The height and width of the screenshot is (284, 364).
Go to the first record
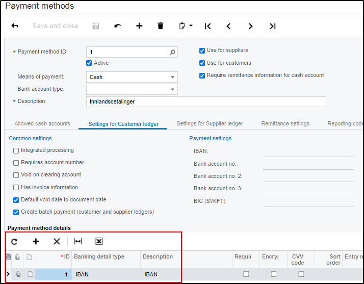point(208,26)
